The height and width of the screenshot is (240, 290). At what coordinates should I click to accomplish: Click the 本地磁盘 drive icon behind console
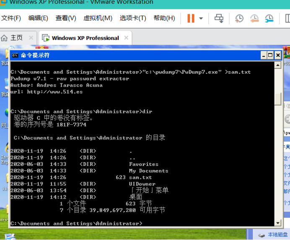click(x=262, y=235)
